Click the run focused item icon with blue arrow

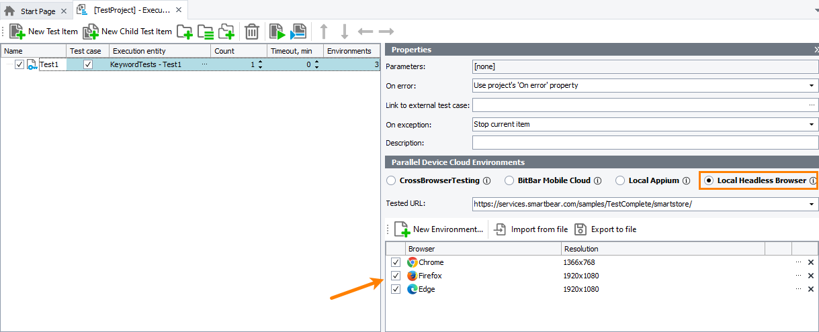pyautogui.click(x=298, y=32)
